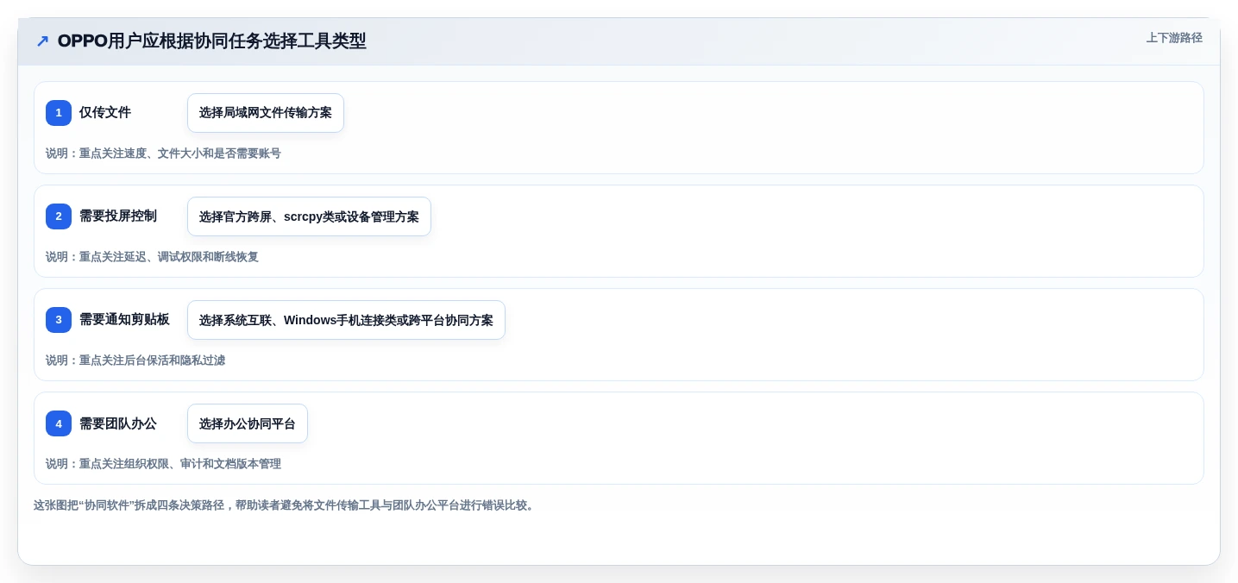Choose the 选择办公协同平台 chip
The image size is (1238, 583).
pos(248,423)
